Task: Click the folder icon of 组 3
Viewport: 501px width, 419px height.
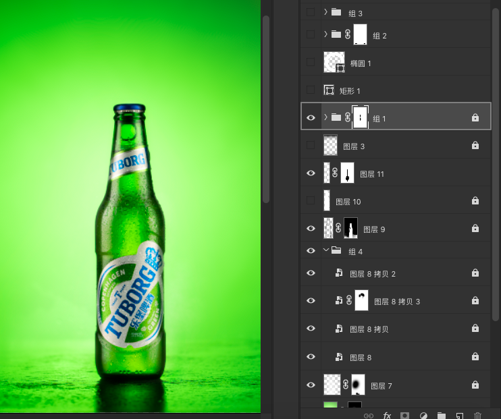Action: (x=336, y=12)
